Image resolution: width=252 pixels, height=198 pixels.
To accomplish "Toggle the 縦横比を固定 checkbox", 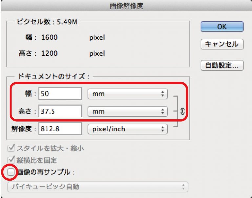I will point(11,160).
